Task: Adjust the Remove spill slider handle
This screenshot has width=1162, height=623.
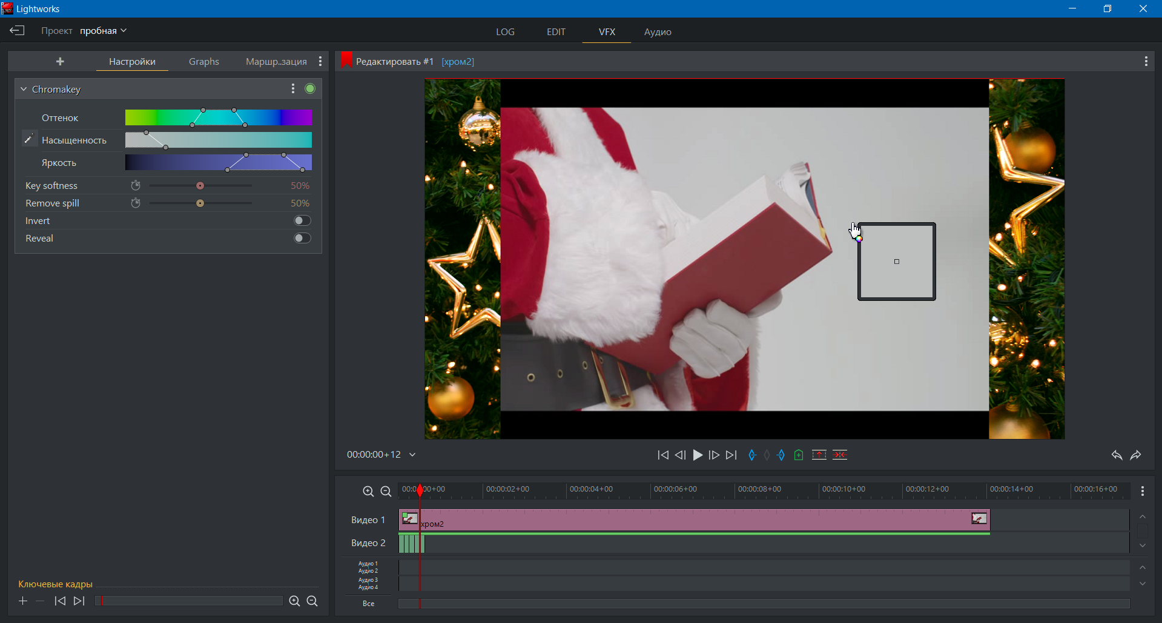Action: point(200,203)
